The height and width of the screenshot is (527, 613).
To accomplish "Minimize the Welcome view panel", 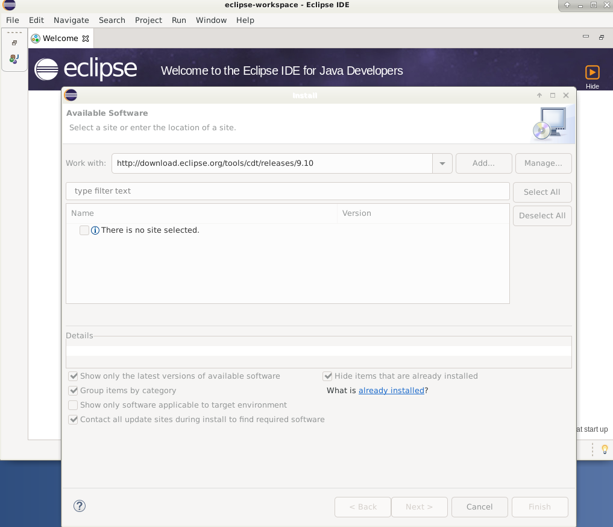I will tap(586, 36).
